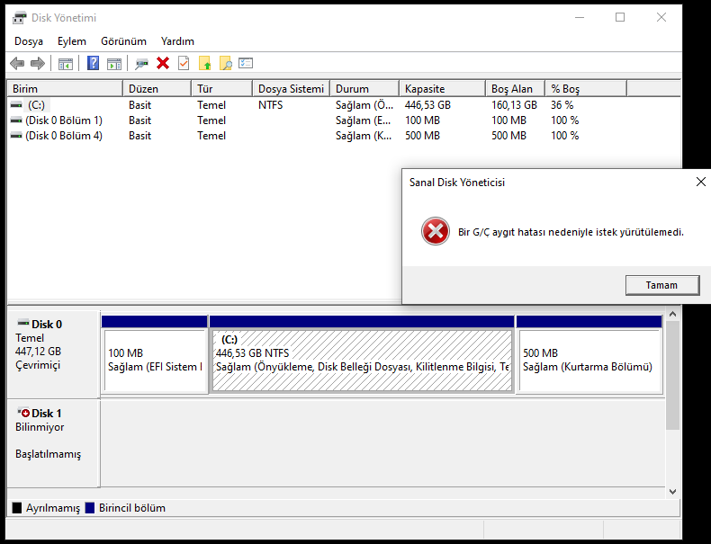Sort by the Durum column header
711x544 pixels.
(x=364, y=89)
